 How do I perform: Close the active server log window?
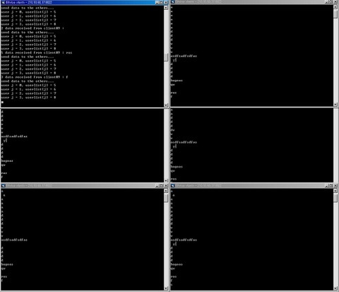[x=166, y=2]
